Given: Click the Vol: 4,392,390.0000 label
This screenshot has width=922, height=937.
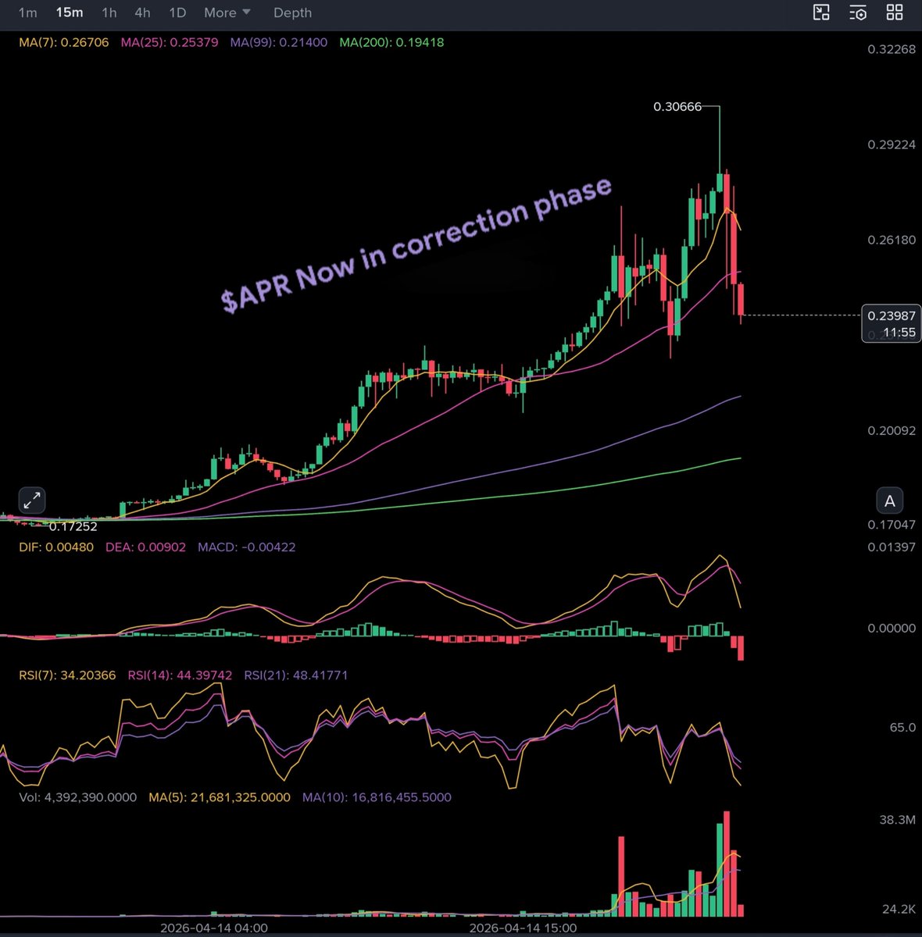Looking at the screenshot, I should [x=77, y=798].
